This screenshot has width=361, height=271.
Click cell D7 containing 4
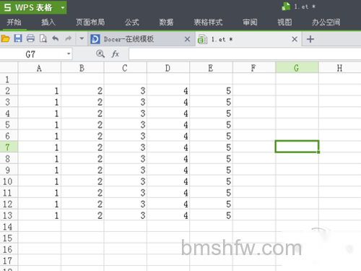pos(168,147)
